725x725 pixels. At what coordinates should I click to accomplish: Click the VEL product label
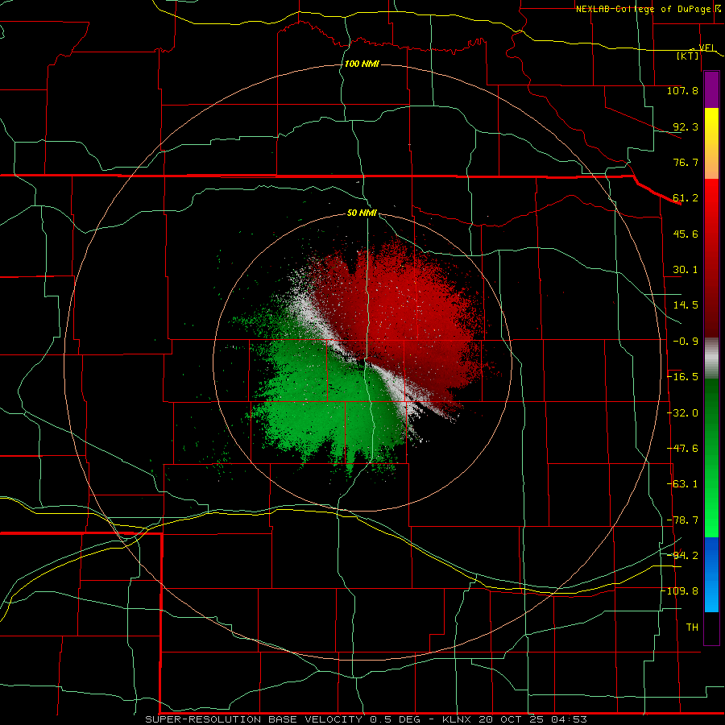707,48
